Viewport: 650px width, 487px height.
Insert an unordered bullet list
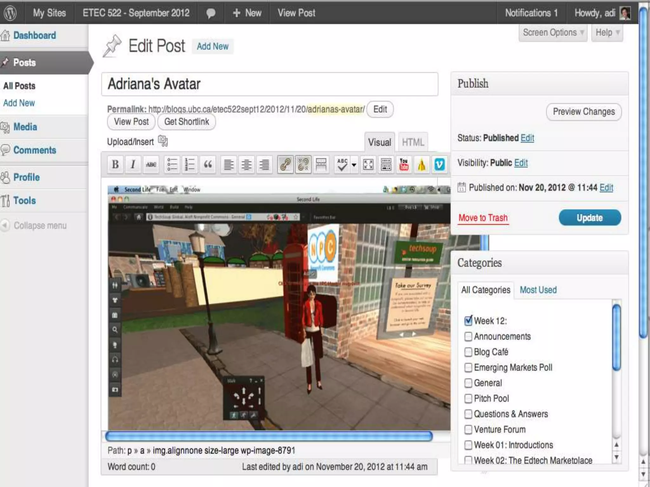[172, 164]
